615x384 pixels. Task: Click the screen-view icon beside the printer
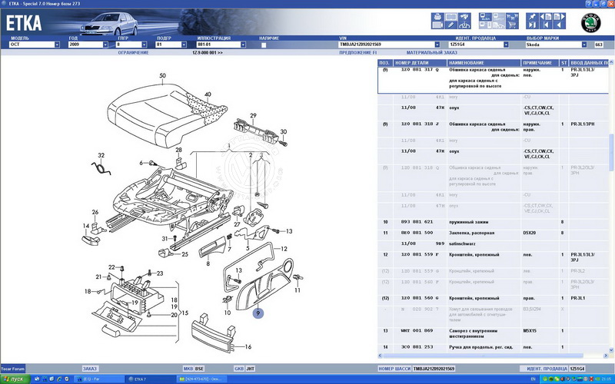[451, 17]
